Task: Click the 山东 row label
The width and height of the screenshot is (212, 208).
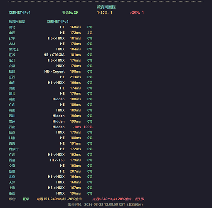Action: click(12, 83)
